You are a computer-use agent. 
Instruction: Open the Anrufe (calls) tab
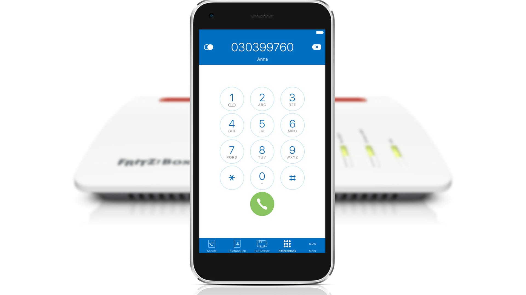click(211, 246)
